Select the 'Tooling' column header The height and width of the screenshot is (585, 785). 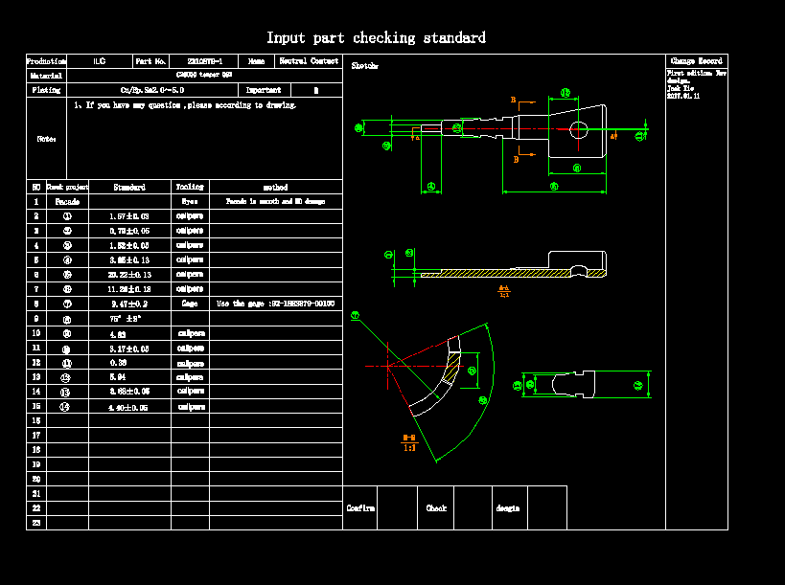pos(190,188)
